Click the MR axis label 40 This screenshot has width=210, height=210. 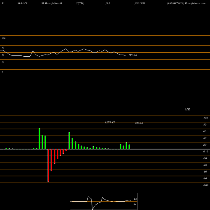[205, 138]
